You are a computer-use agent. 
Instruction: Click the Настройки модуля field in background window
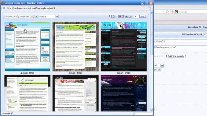coord(205,34)
